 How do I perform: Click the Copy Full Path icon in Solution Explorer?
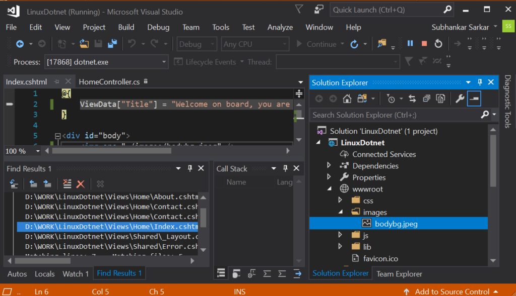[x=440, y=98]
